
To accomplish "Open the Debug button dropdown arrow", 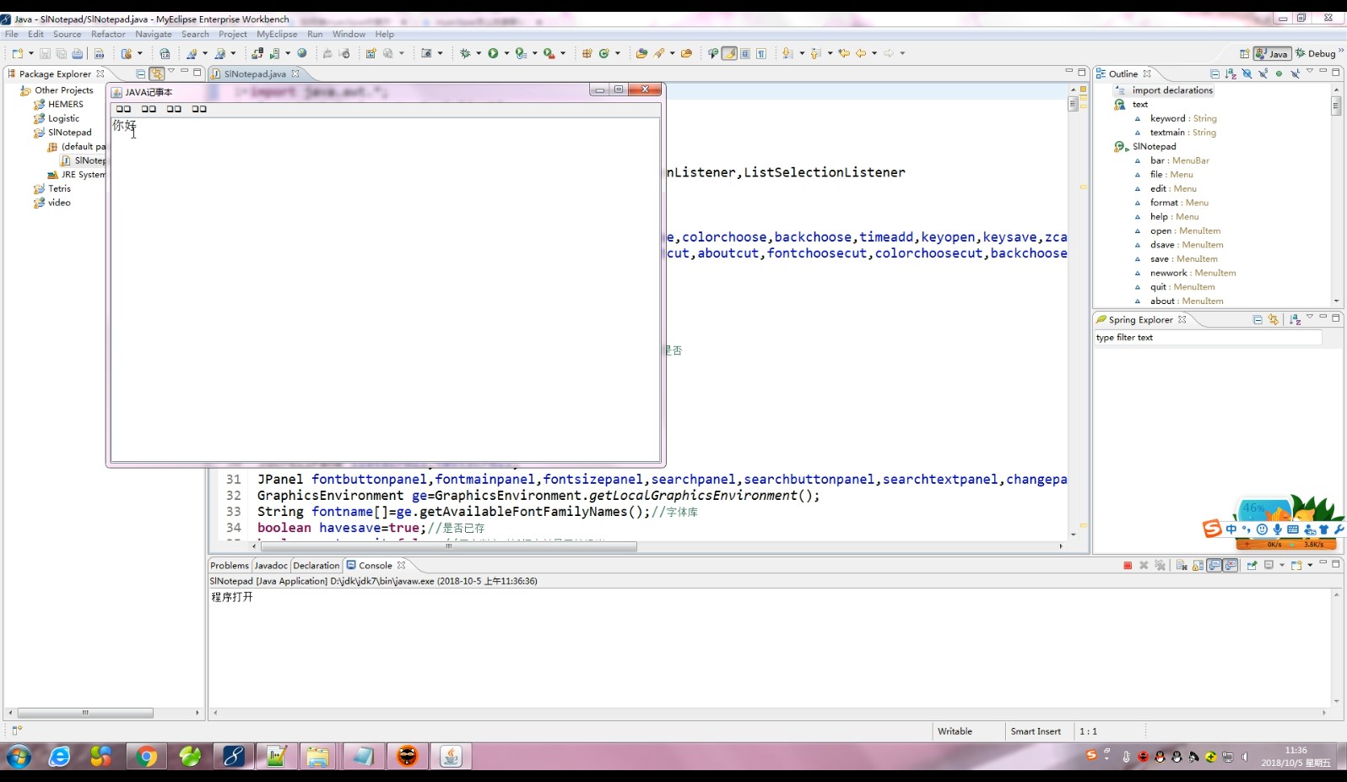I will coord(479,53).
